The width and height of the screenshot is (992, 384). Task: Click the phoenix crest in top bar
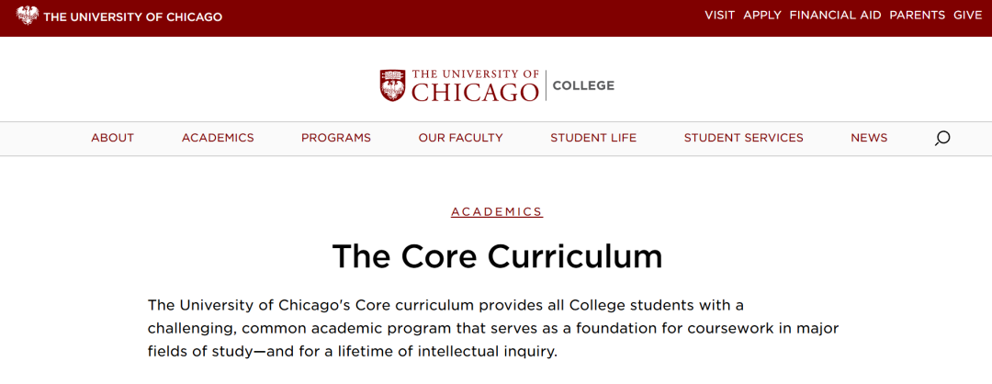[x=28, y=16]
